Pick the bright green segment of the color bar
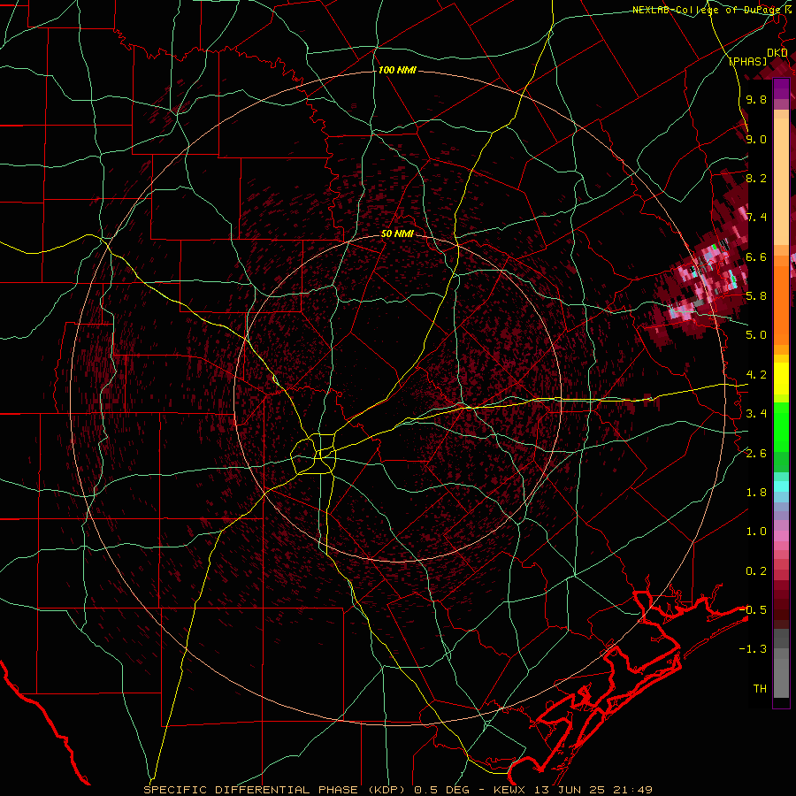This screenshot has height=796, width=796. (x=781, y=426)
